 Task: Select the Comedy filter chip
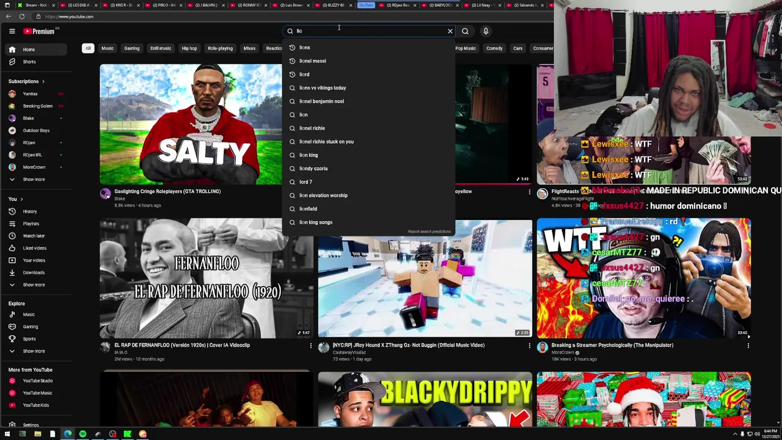pos(494,48)
